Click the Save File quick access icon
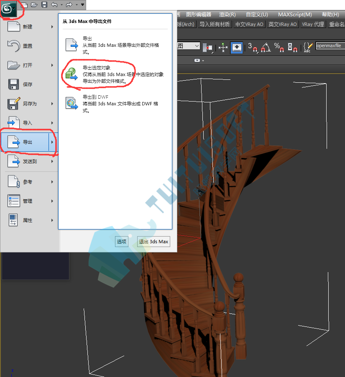345x377 pixels. [44, 5]
